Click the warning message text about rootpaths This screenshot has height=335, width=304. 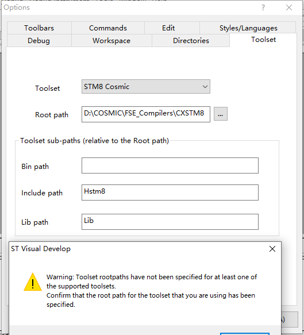(152, 291)
